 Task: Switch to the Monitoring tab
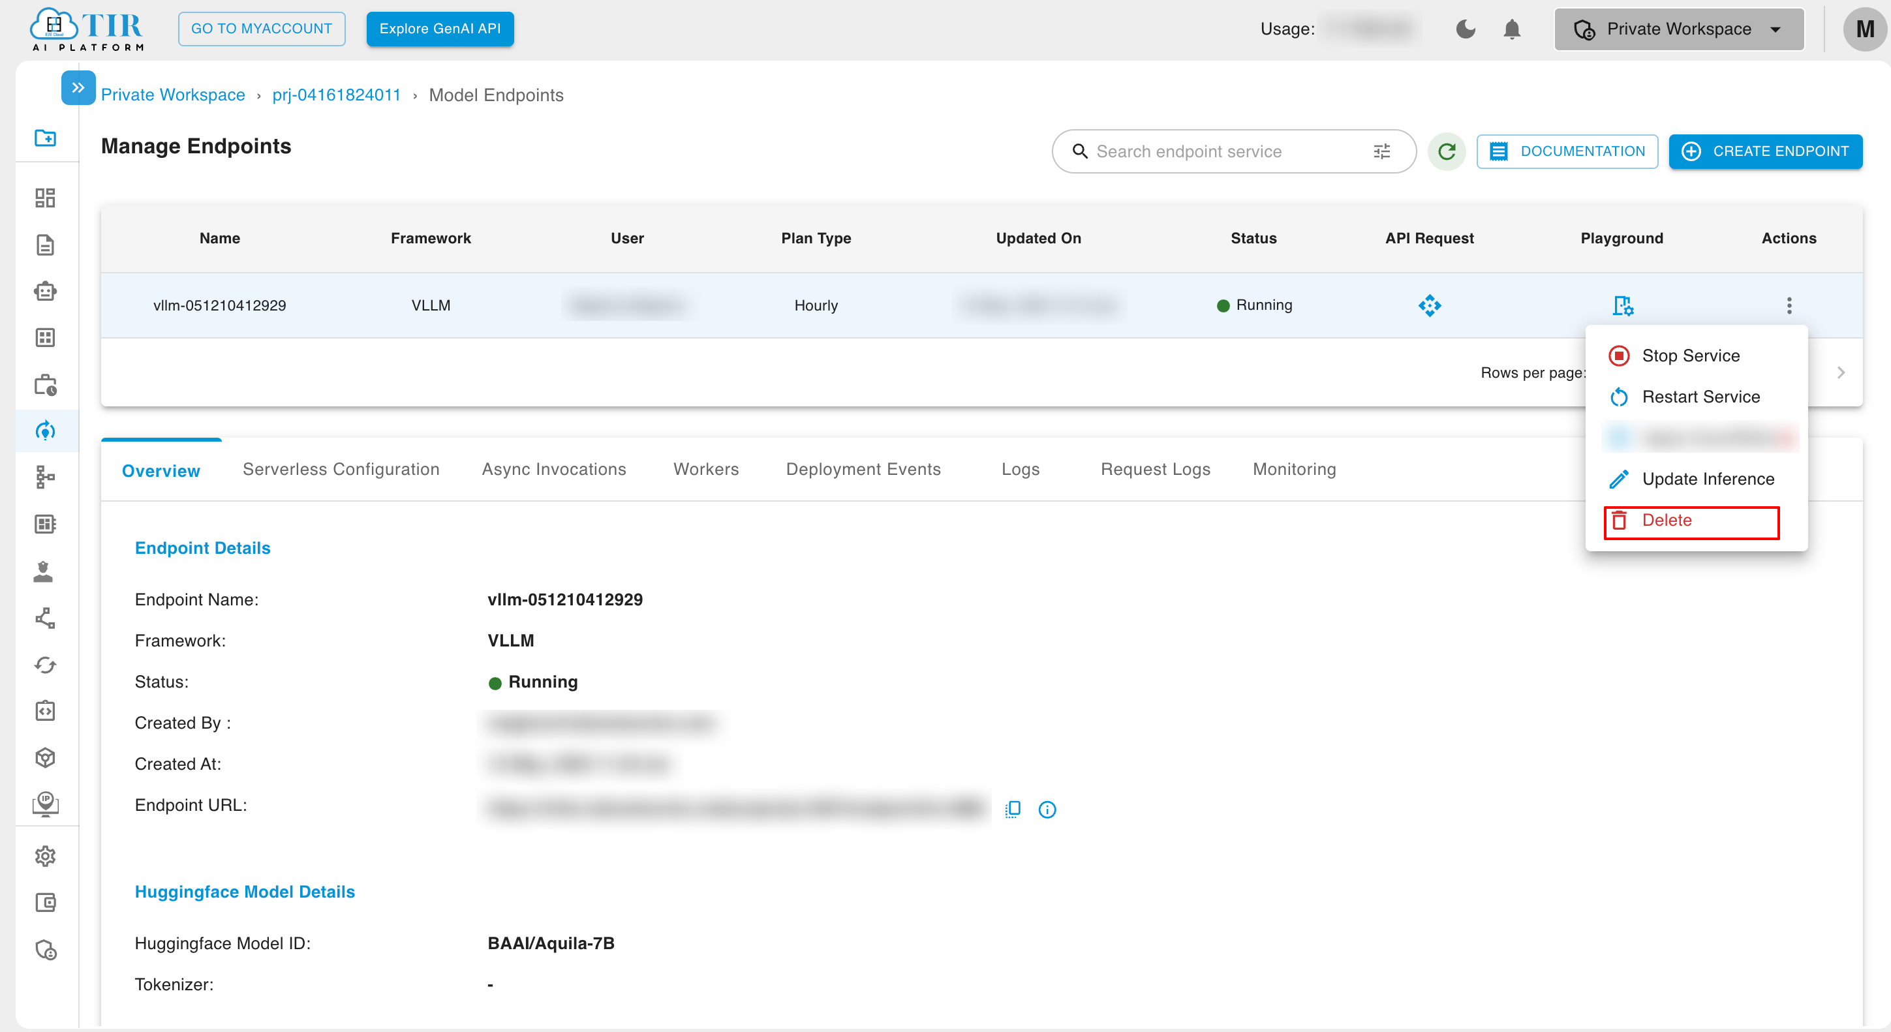(1293, 469)
